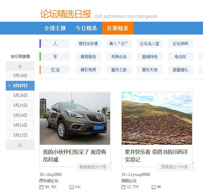This screenshot has height=196, width=203.
Task: Switch to 全部主题 tab
Action: tap(55, 28)
